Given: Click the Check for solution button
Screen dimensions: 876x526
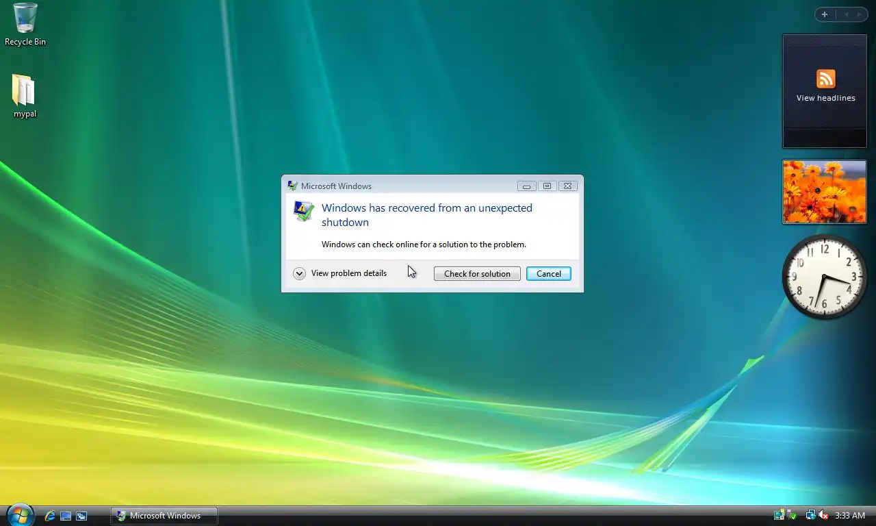Looking at the screenshot, I should click(477, 273).
